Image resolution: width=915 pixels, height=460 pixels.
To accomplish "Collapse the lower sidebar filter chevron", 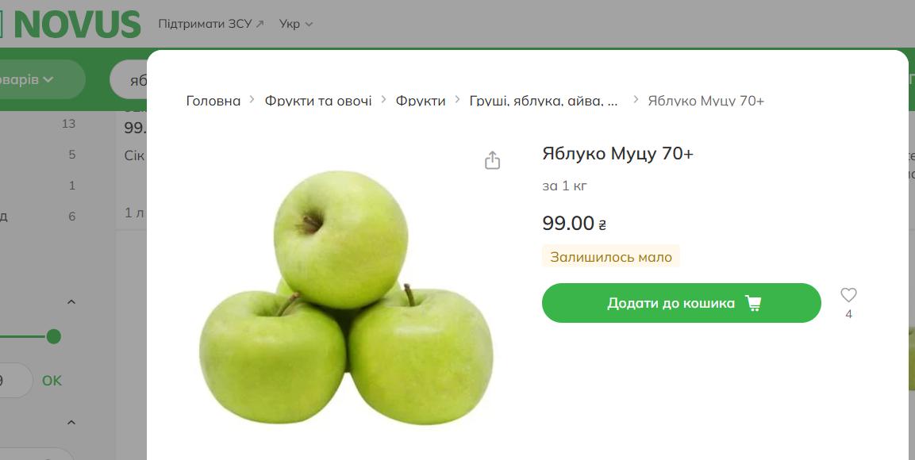I will click(71, 422).
